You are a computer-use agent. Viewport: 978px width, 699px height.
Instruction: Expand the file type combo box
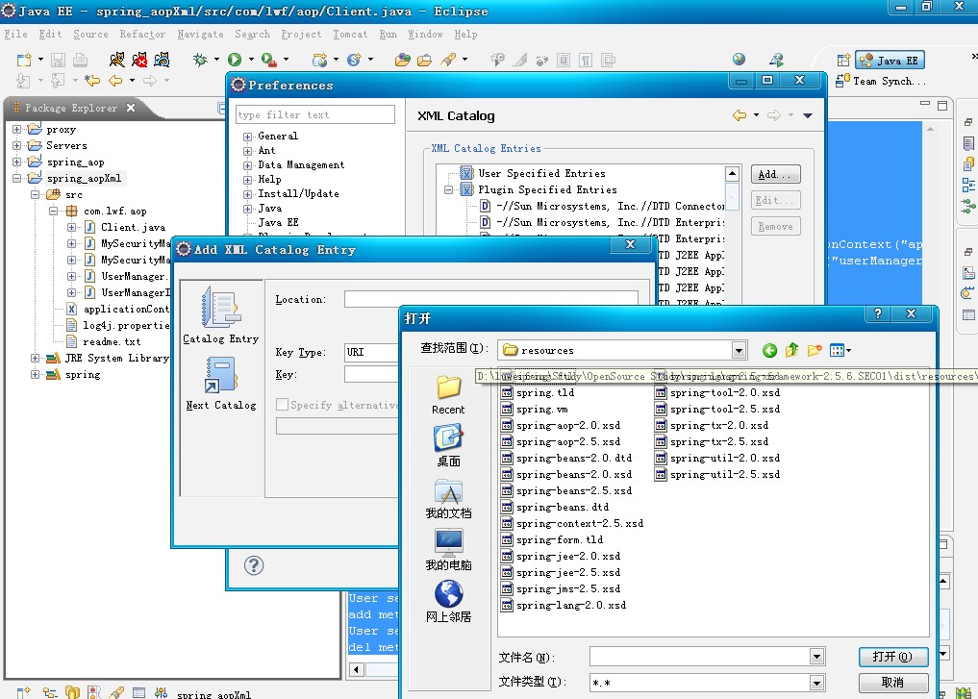(816, 683)
